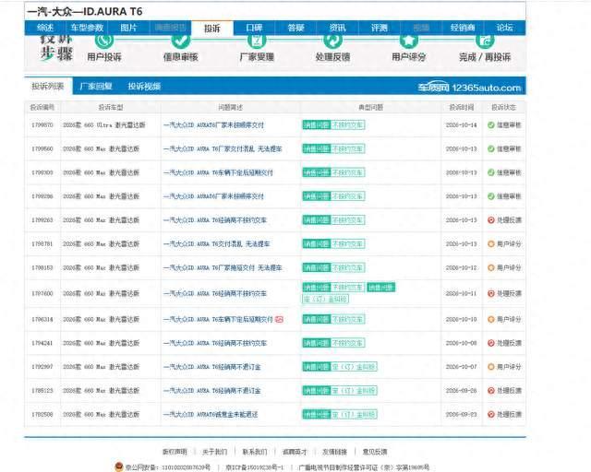Open complaint link in row 1799560

(223, 148)
